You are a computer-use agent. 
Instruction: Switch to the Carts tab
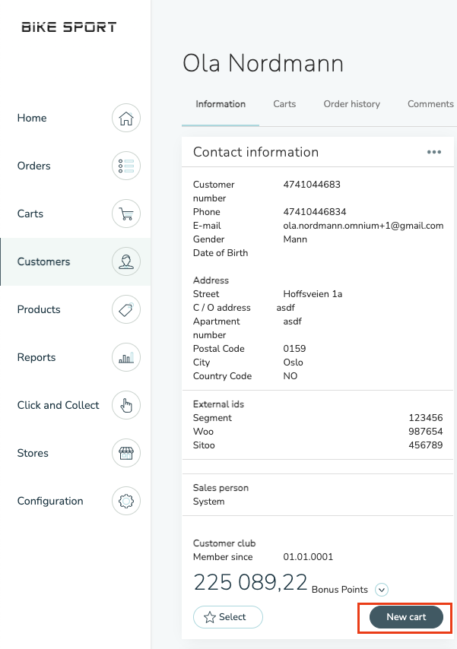click(284, 104)
